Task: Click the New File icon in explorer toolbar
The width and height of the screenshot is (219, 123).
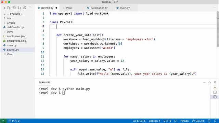Action: 9,8
